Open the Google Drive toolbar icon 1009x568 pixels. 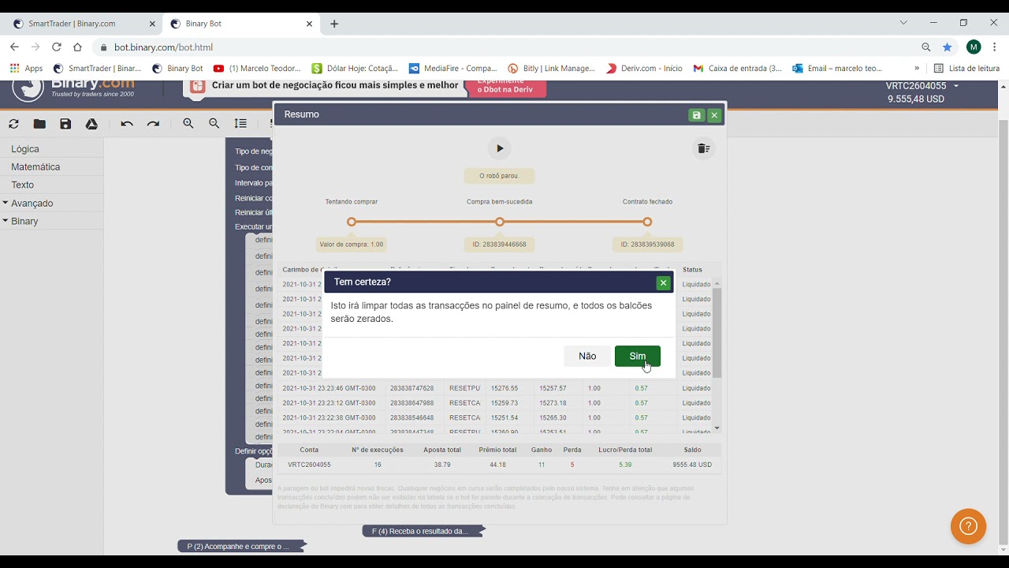click(x=91, y=124)
